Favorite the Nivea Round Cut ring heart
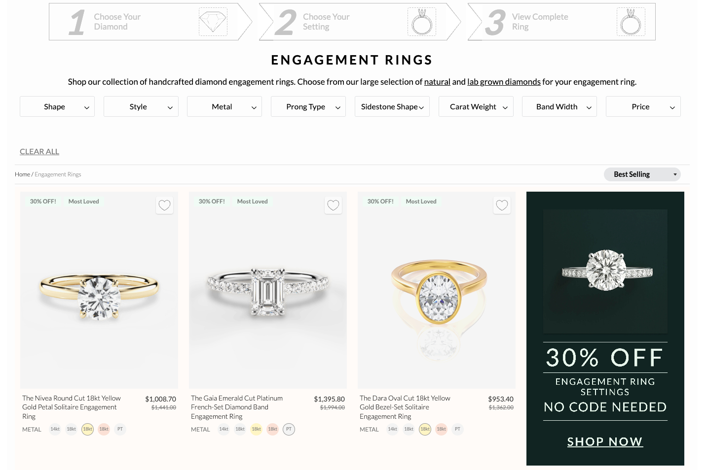 point(164,205)
